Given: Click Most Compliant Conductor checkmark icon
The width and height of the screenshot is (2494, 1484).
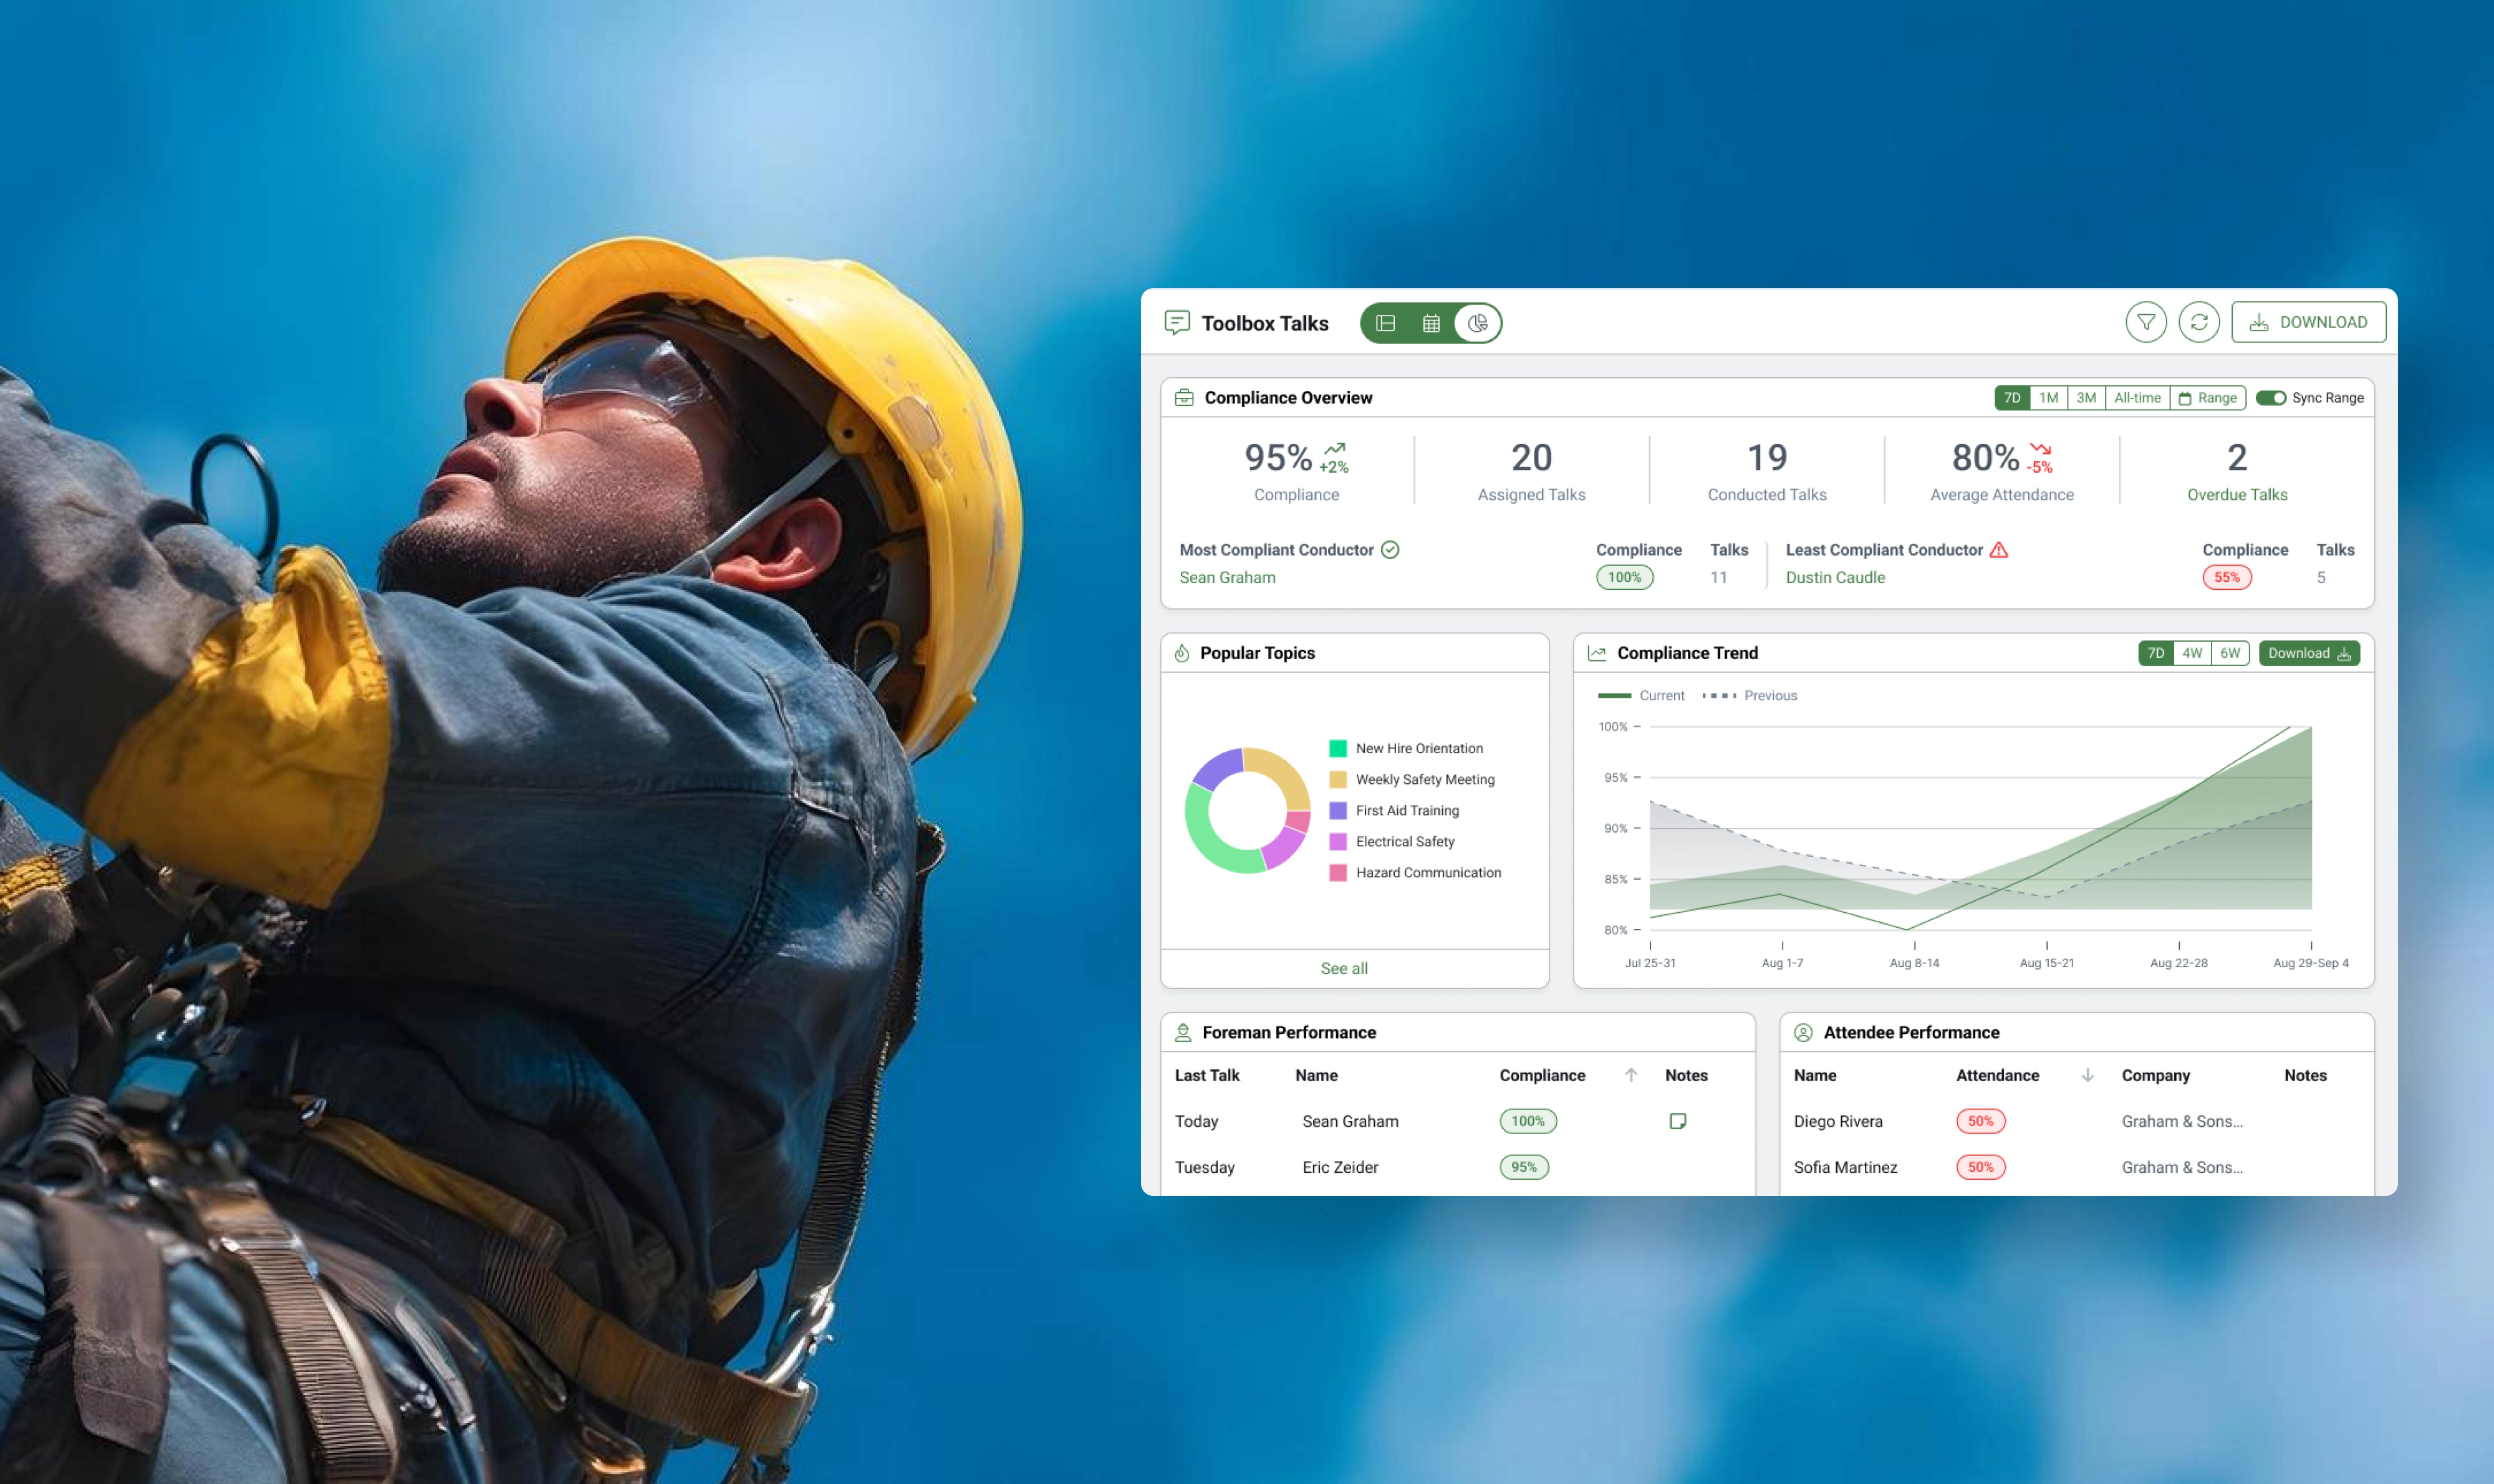Looking at the screenshot, I should coord(1389,550).
